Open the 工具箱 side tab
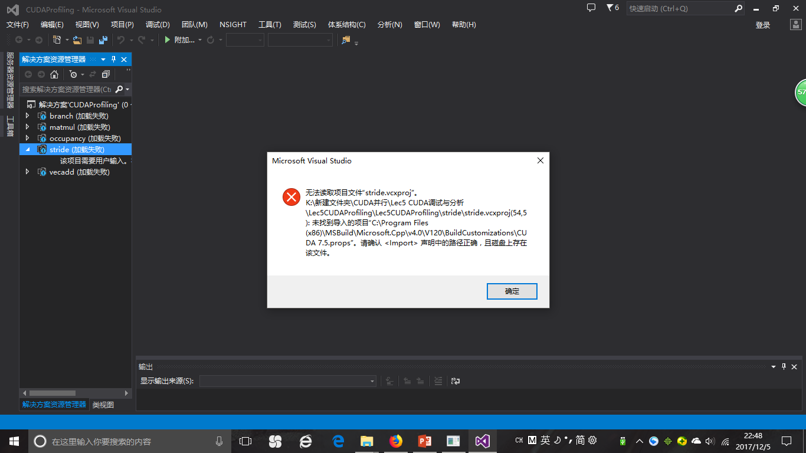 10,126
